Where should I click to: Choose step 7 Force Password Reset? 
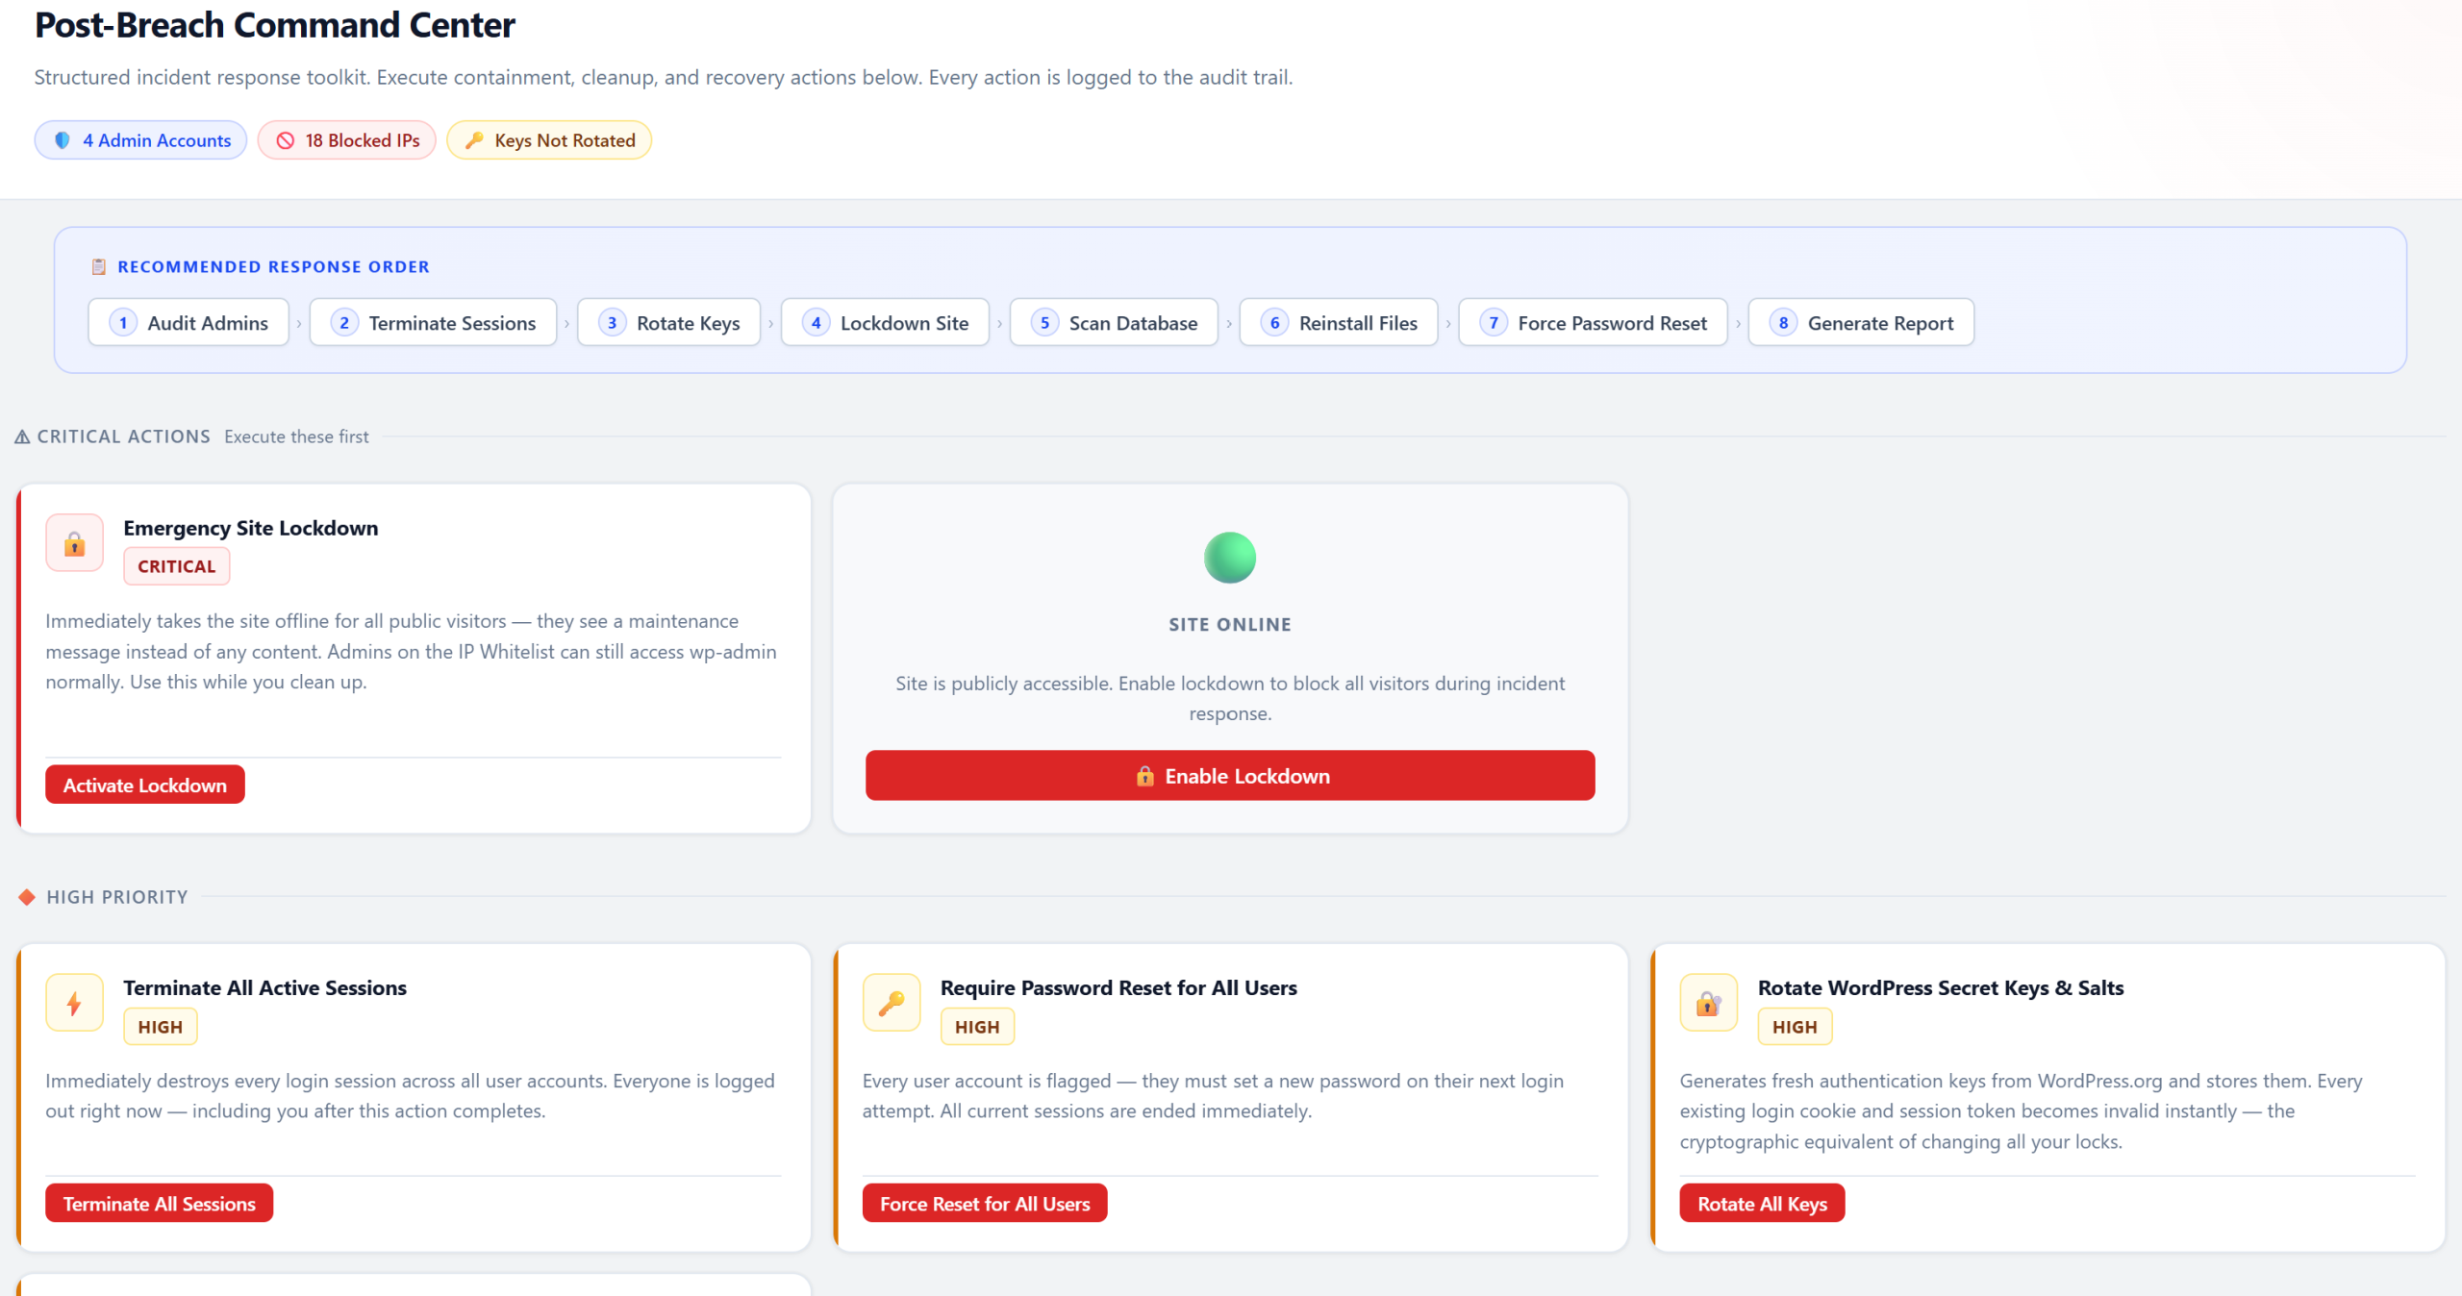tap(1594, 323)
